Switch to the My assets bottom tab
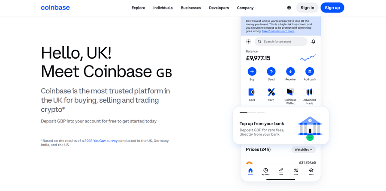Screen dimensions: 386x191 click(265, 171)
